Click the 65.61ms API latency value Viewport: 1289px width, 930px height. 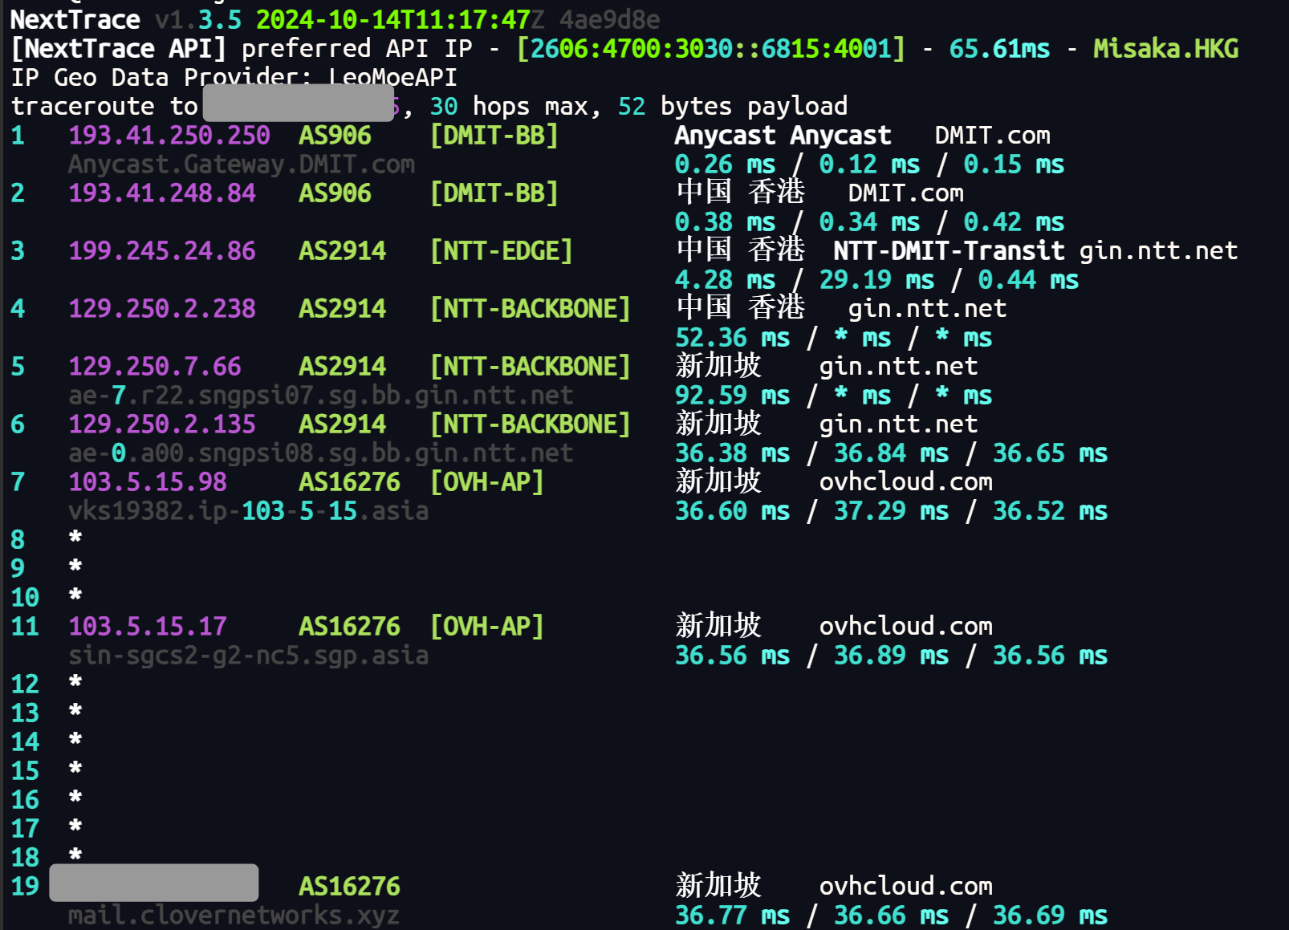999,49
